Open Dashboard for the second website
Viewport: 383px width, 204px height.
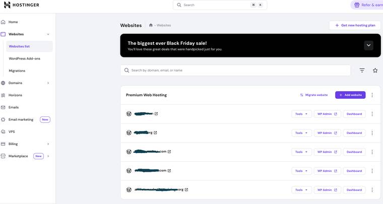click(354, 133)
